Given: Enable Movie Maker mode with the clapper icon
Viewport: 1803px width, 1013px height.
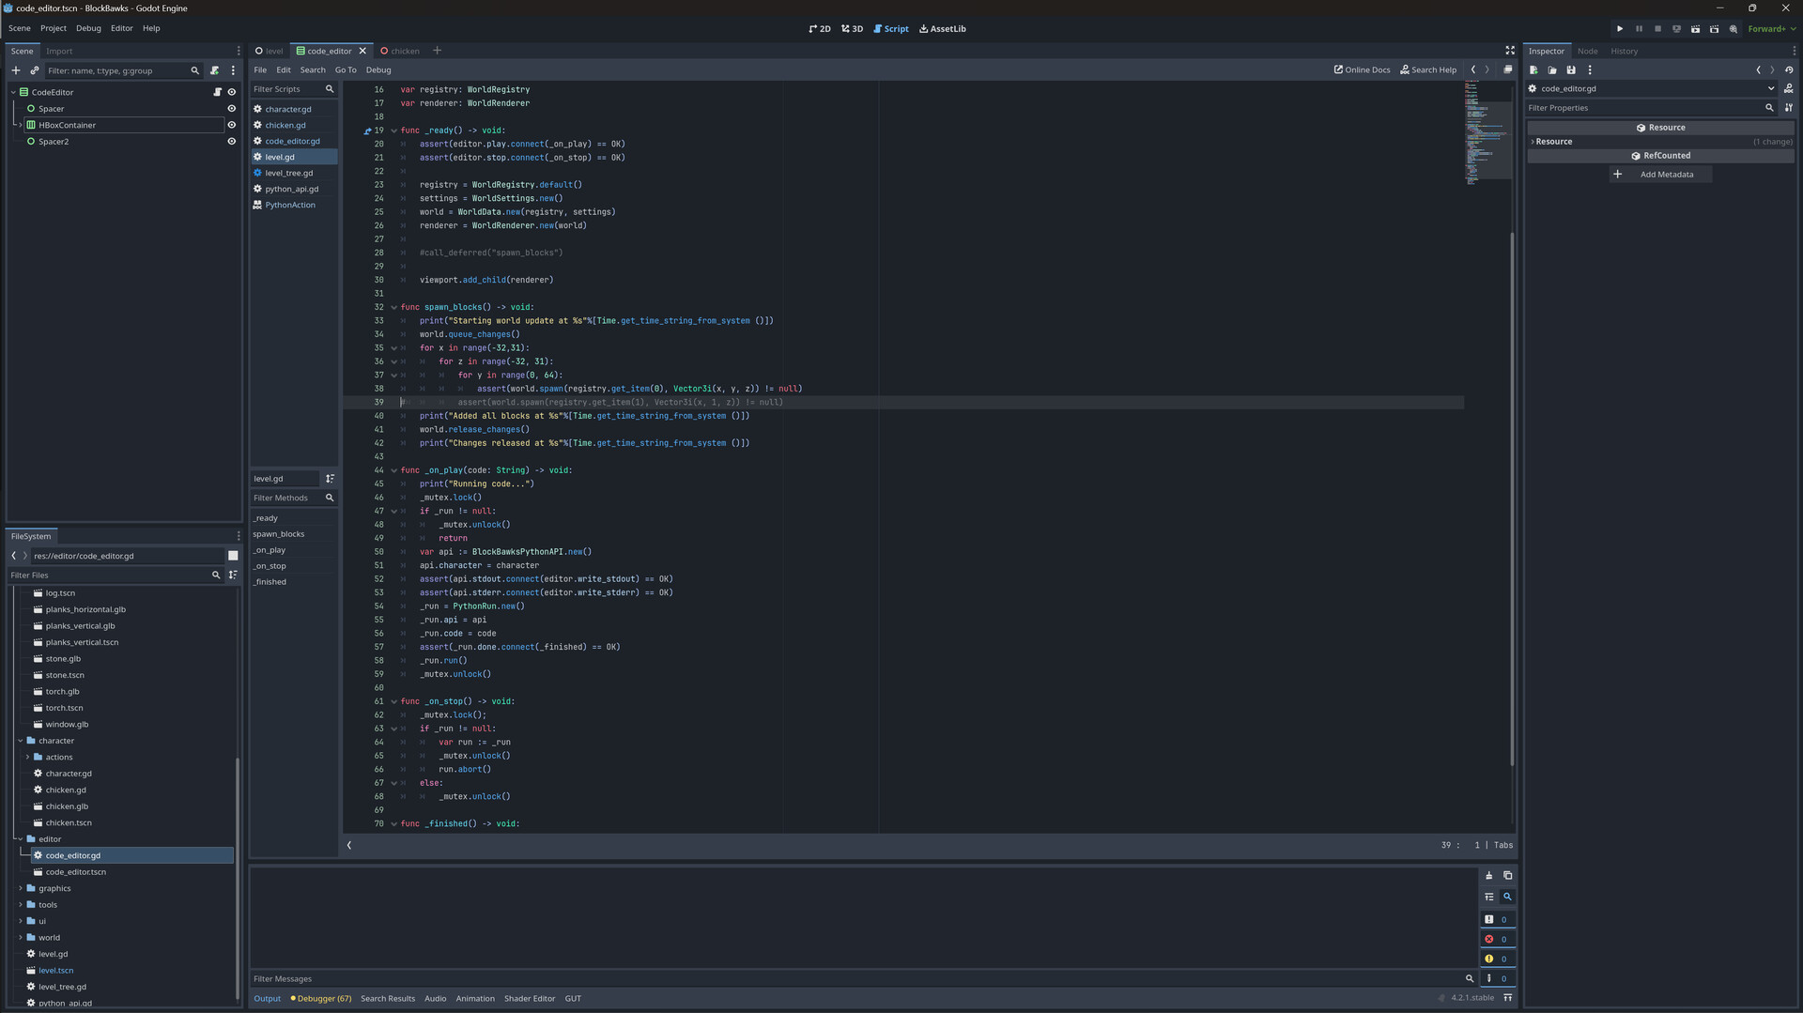Looking at the screenshot, I should click(1714, 29).
